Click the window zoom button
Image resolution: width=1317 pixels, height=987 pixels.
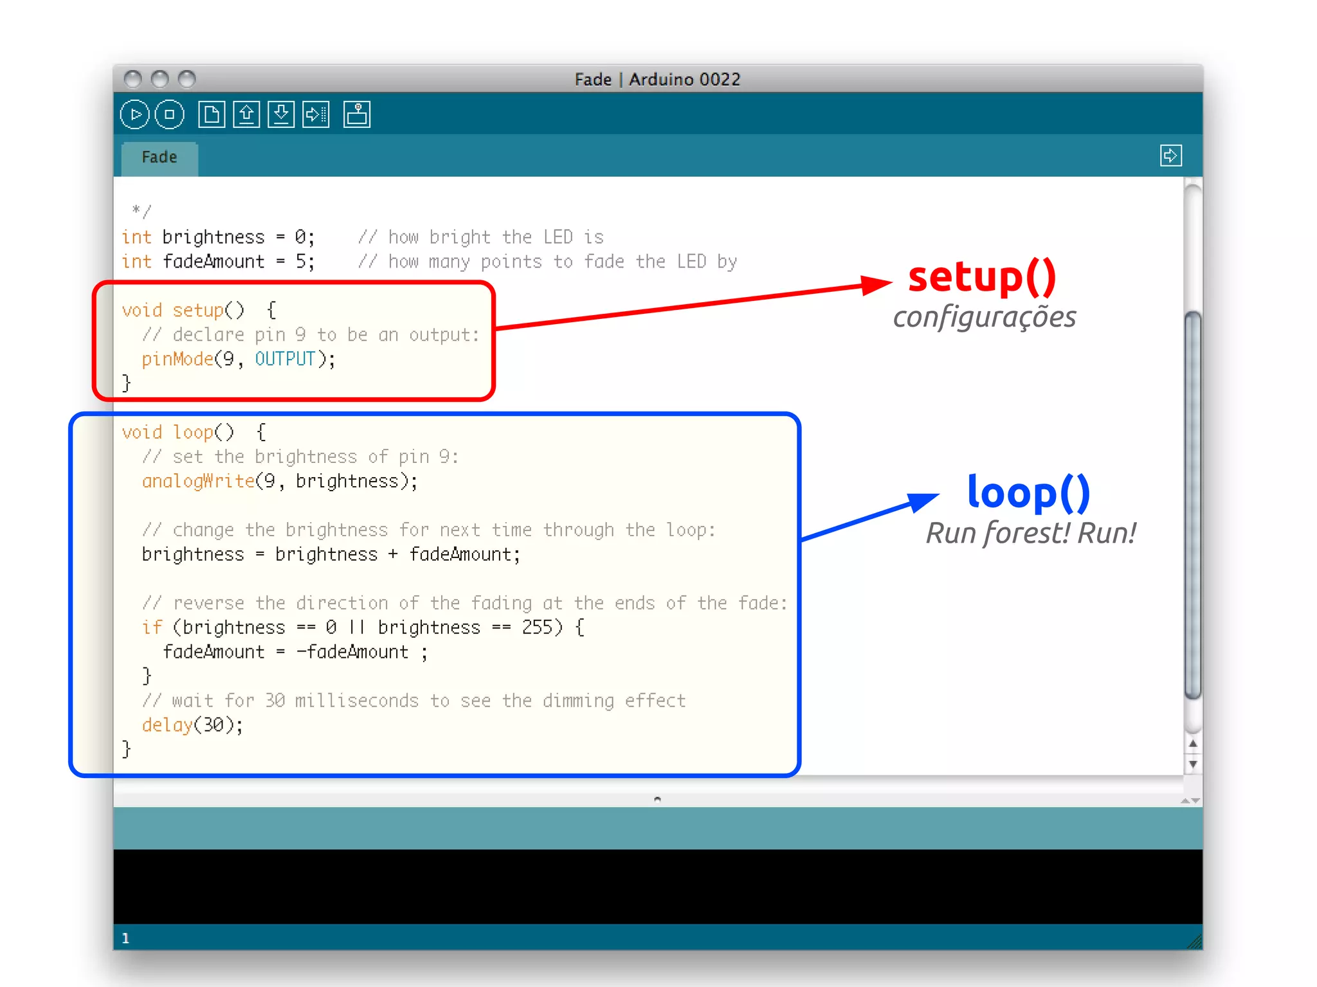pos(186,78)
